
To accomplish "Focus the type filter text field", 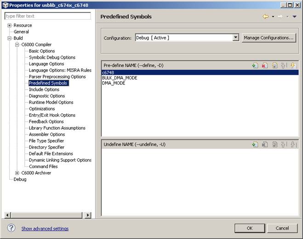I will click(x=47, y=16).
